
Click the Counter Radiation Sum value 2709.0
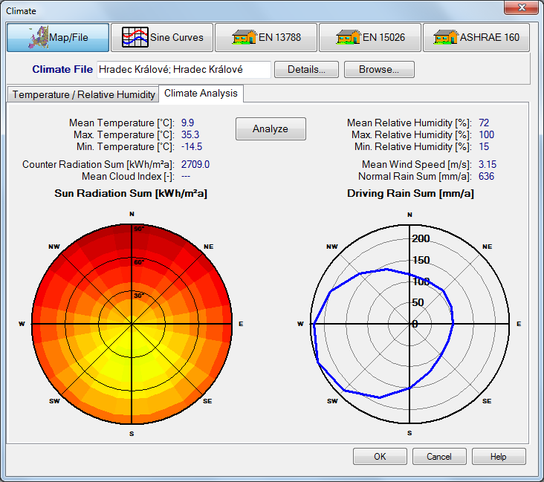point(195,164)
